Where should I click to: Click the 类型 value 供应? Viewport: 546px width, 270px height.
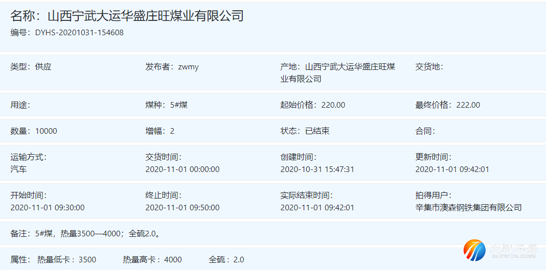(43, 67)
